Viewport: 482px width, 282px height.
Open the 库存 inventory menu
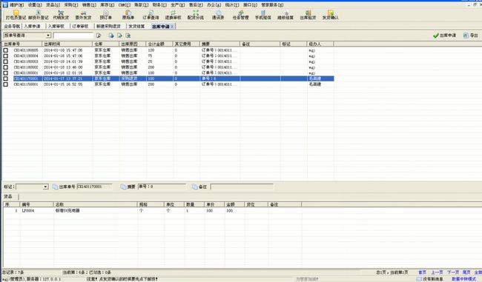(x=107, y=5)
